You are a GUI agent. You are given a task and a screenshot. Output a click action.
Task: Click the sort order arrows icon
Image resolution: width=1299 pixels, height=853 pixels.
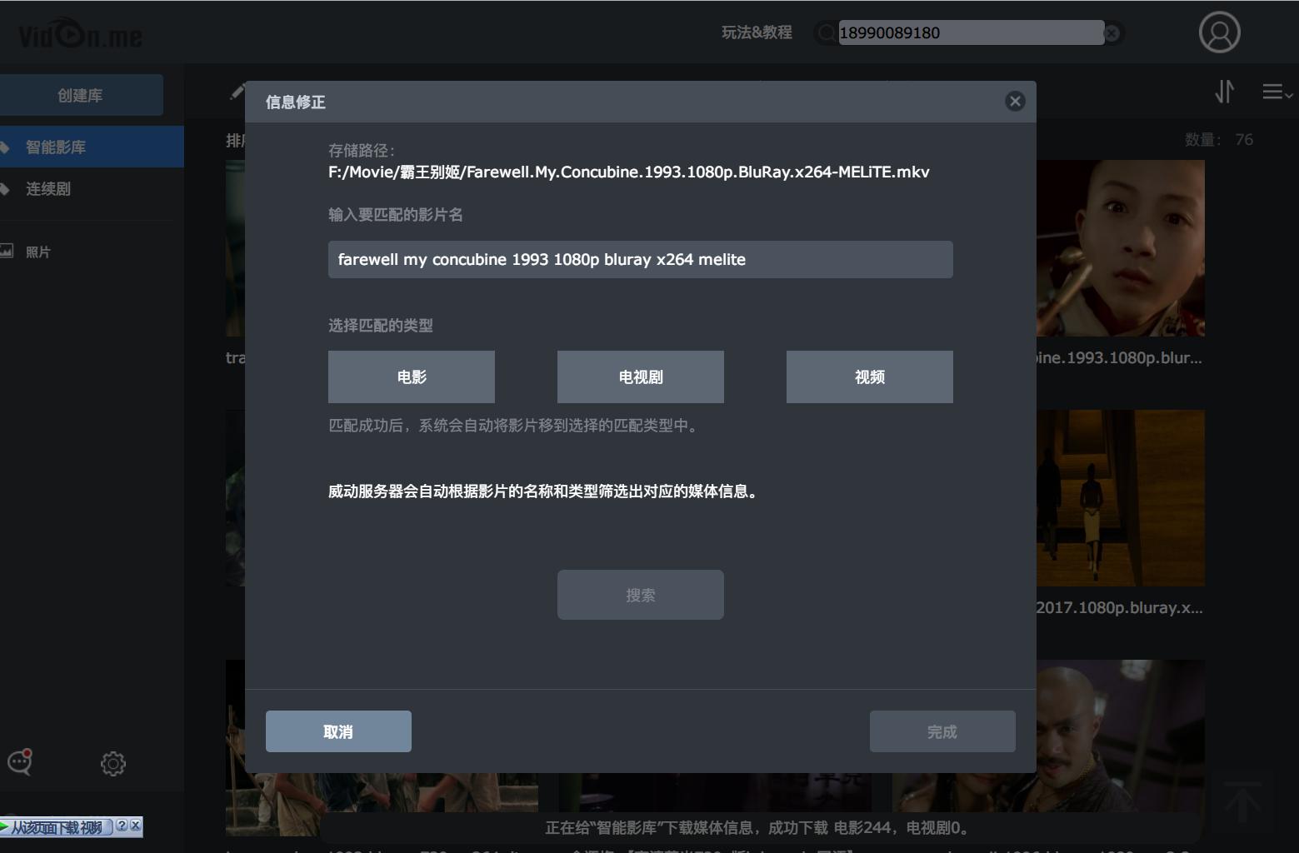coord(1224,92)
